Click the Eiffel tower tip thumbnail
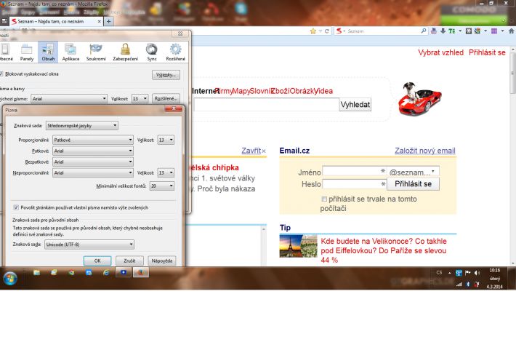The width and height of the screenshot is (516, 342). 298,246
